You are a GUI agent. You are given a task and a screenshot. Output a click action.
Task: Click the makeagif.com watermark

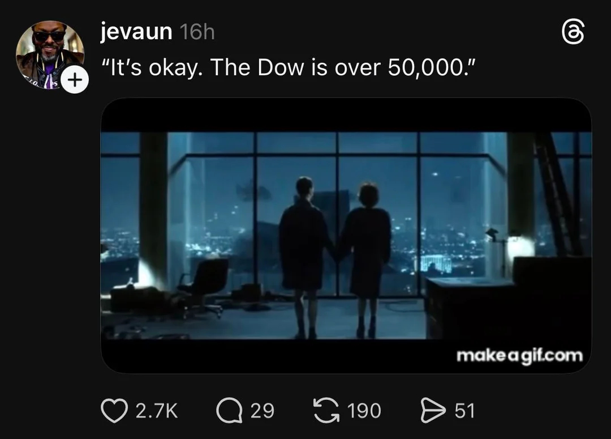pos(519,356)
